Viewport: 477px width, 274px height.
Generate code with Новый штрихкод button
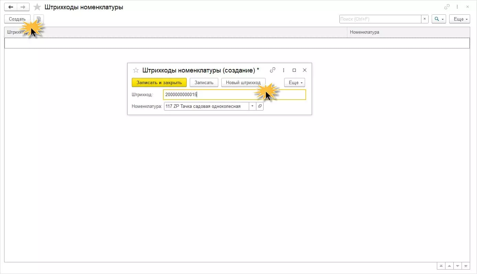pos(243,82)
